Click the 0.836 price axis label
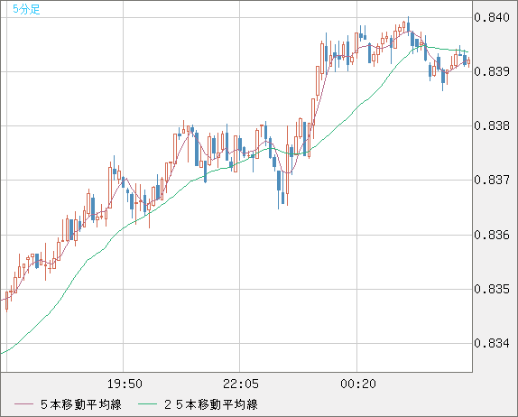The height and width of the screenshot is (417, 518). coord(492,235)
